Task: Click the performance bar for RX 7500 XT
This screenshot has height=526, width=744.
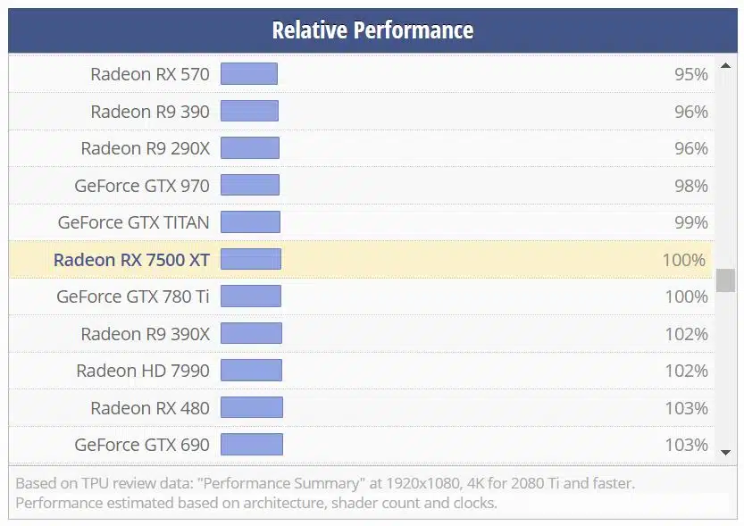Action: tap(251, 260)
